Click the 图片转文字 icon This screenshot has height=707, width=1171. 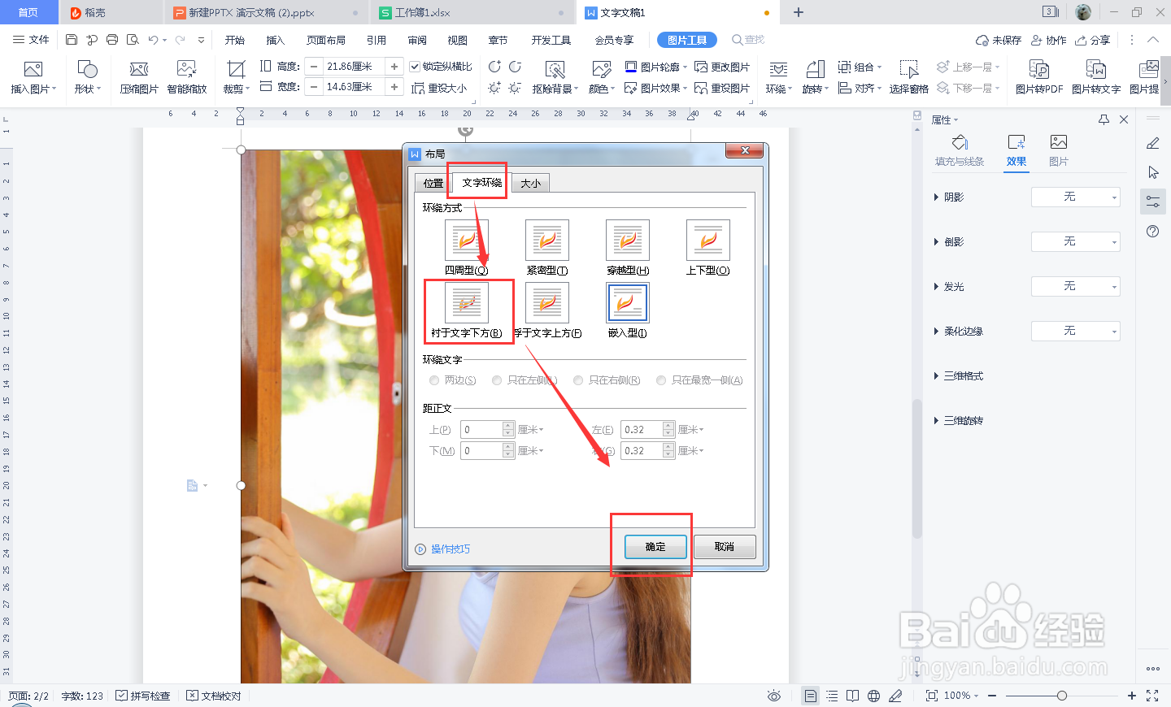click(1095, 70)
